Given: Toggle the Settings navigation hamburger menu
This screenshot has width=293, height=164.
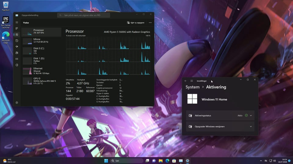Looking at the screenshot, I should (192, 81).
